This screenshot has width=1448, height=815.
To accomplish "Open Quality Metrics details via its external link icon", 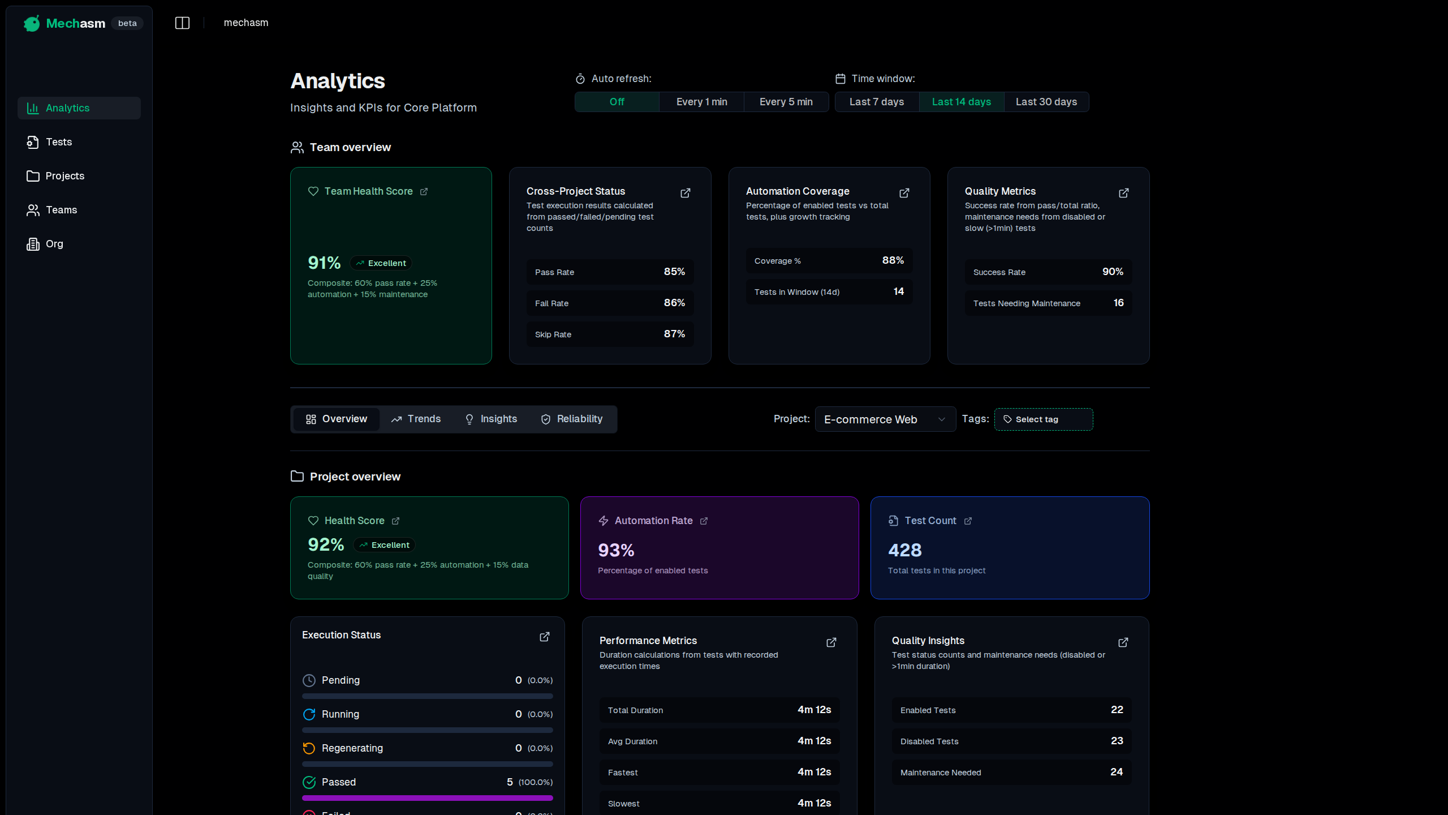I will (1123, 193).
